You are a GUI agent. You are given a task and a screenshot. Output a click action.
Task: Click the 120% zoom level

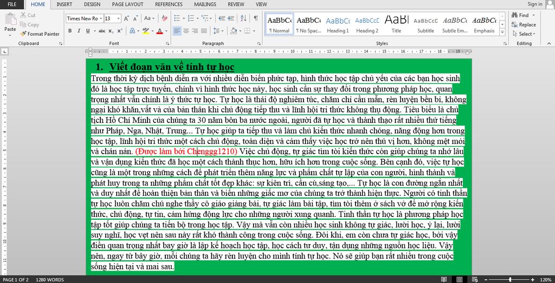pos(545,279)
